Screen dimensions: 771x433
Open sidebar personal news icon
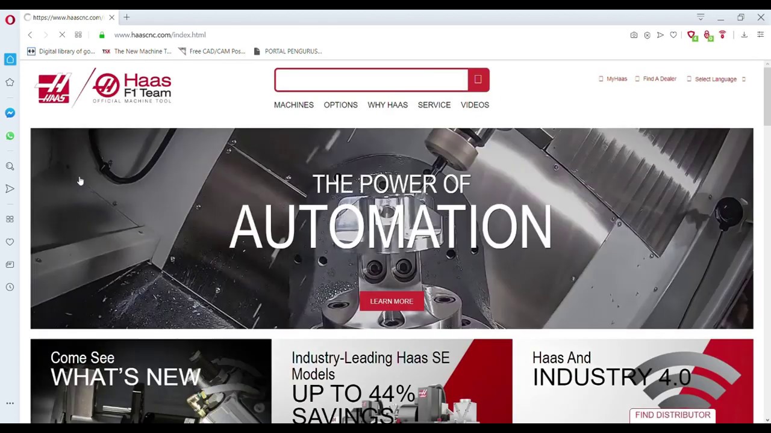10,265
